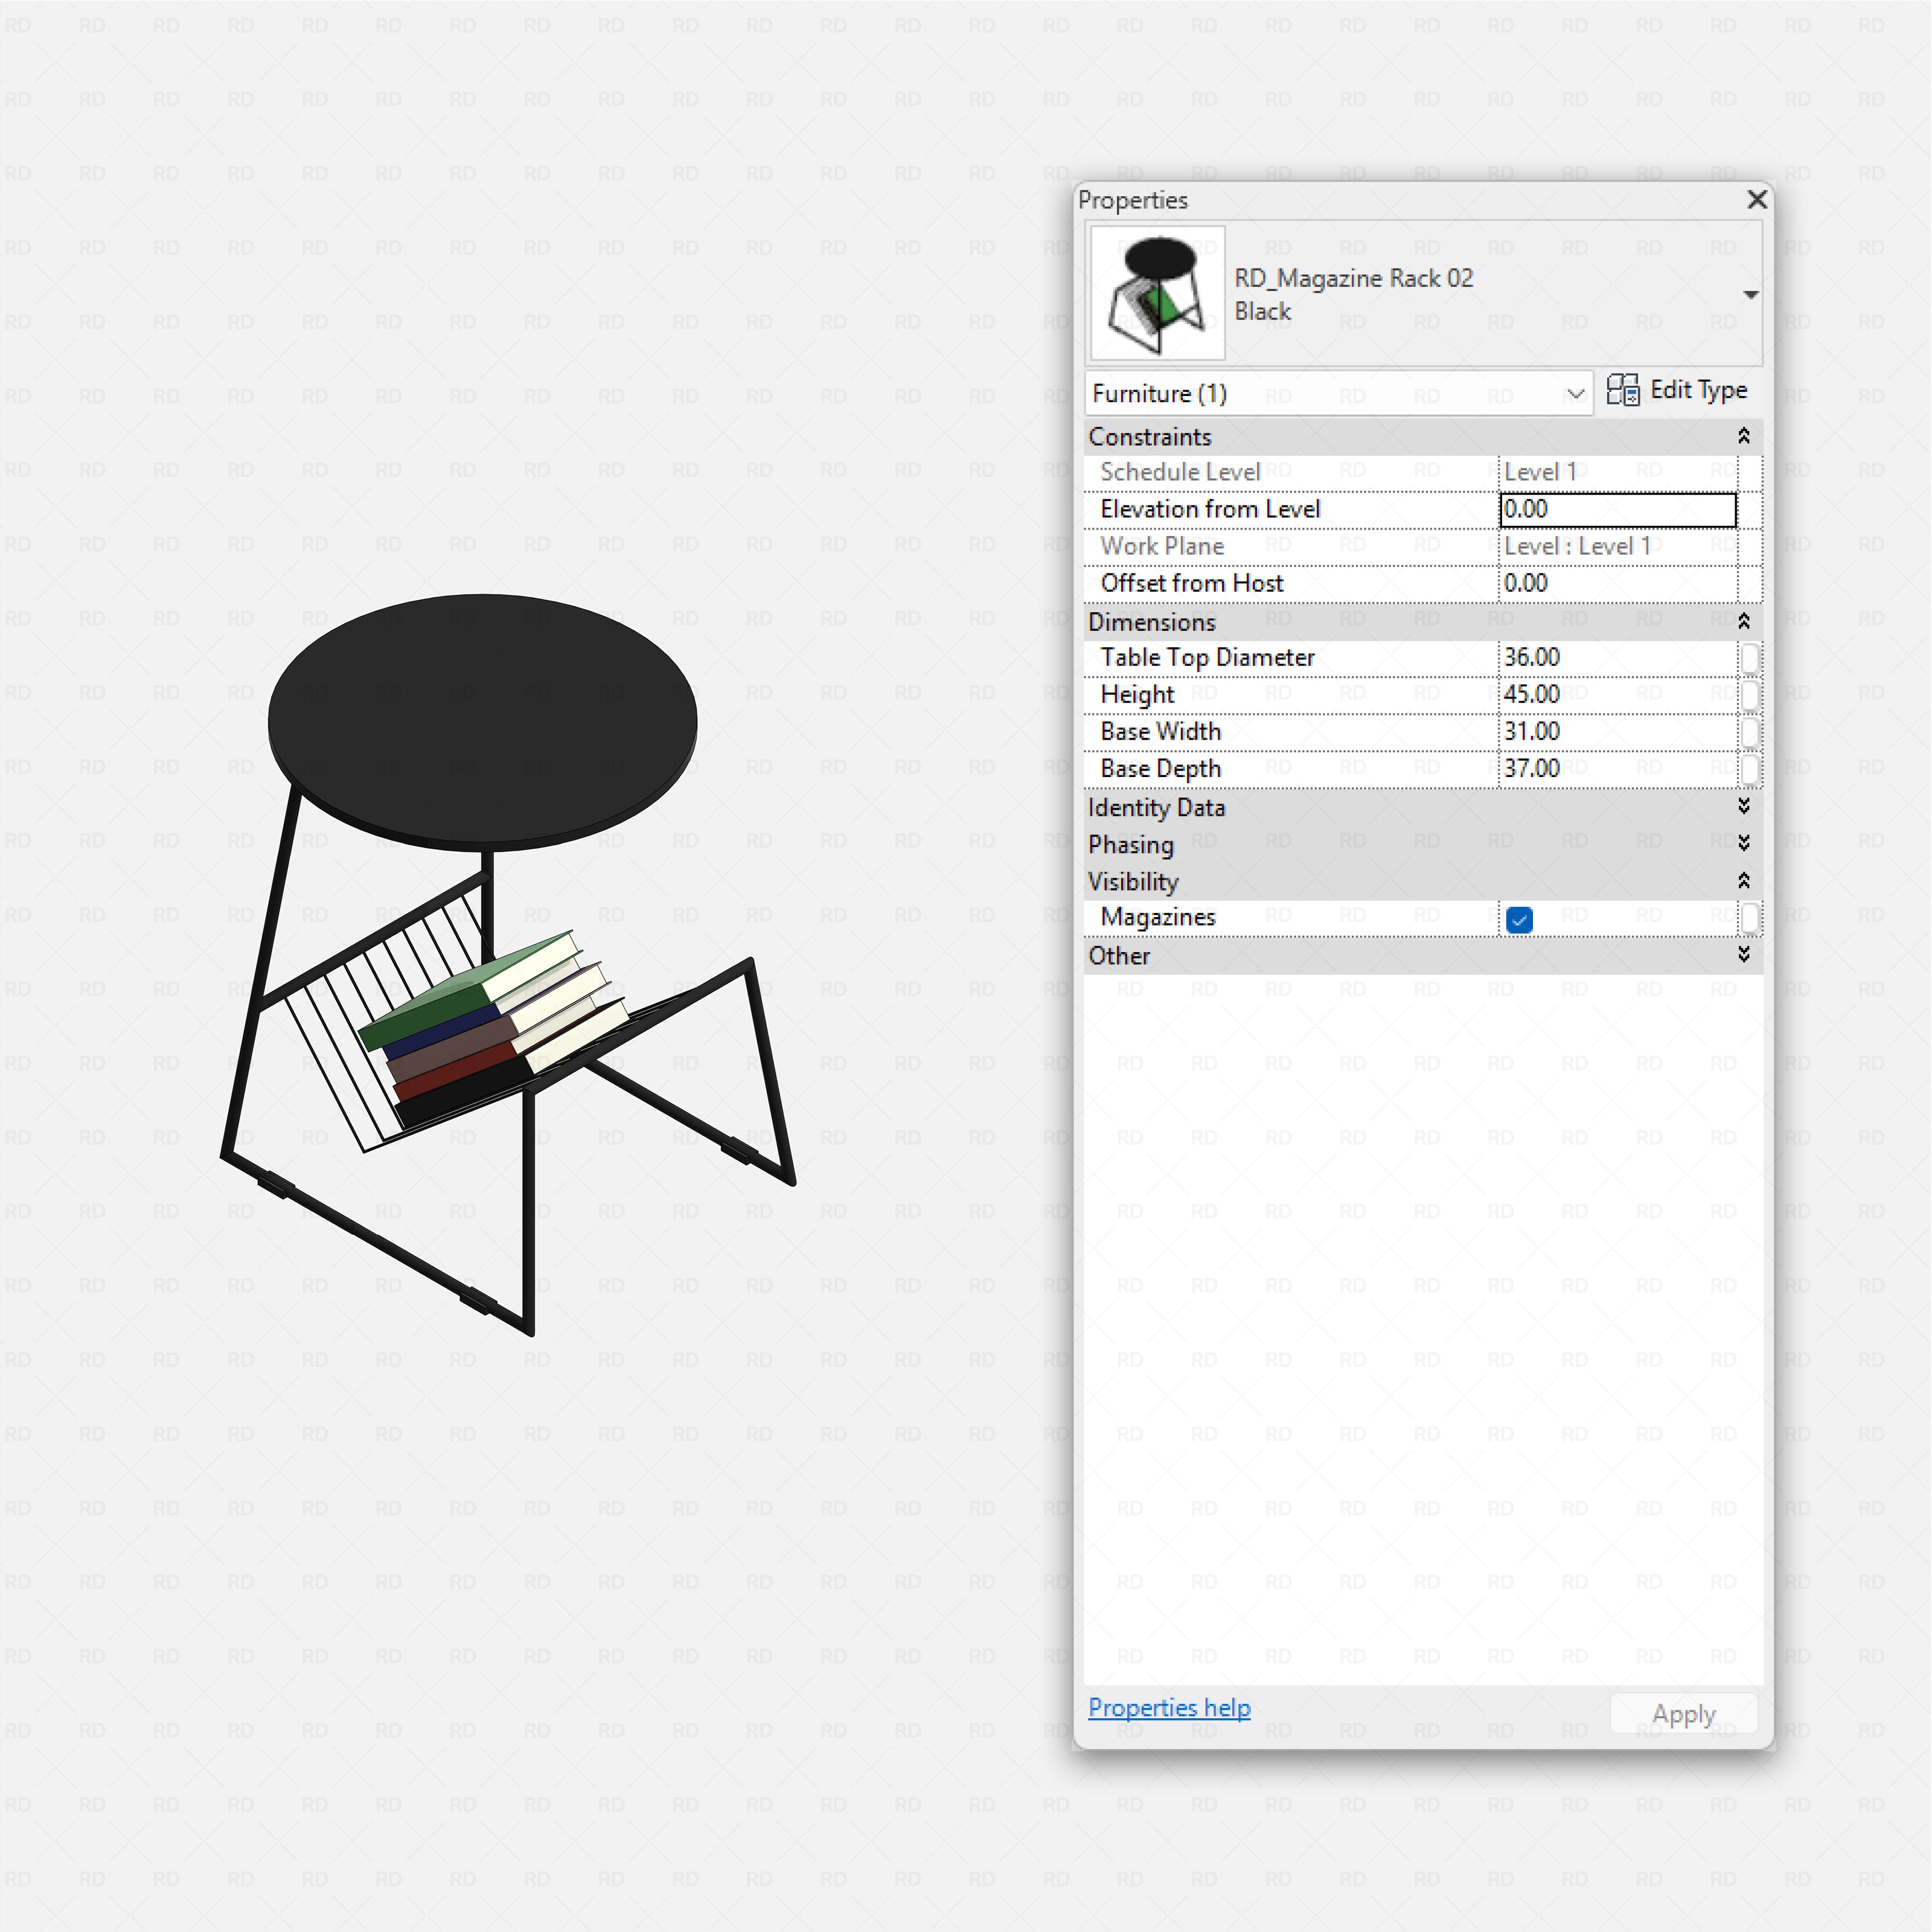Open the Furniture (1) filter dropdown
The height and width of the screenshot is (1932, 1932).
(1575, 393)
